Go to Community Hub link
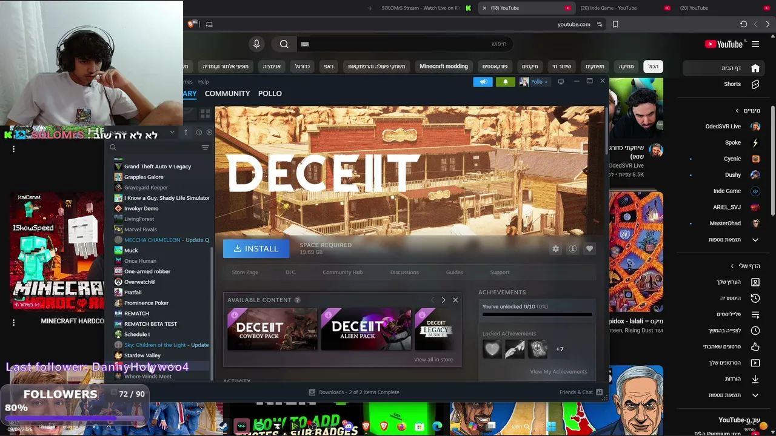This screenshot has width=776, height=436. point(343,272)
